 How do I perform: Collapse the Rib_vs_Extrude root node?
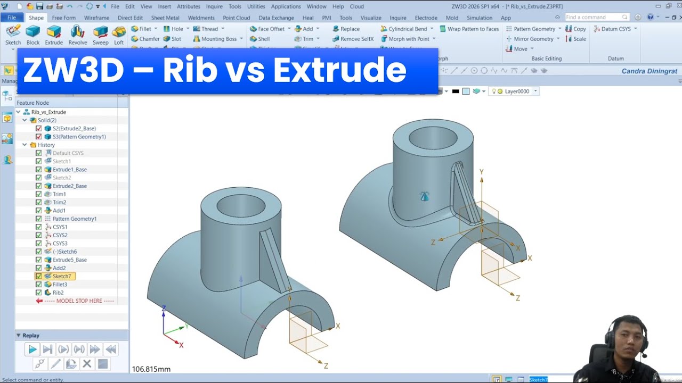click(19, 112)
